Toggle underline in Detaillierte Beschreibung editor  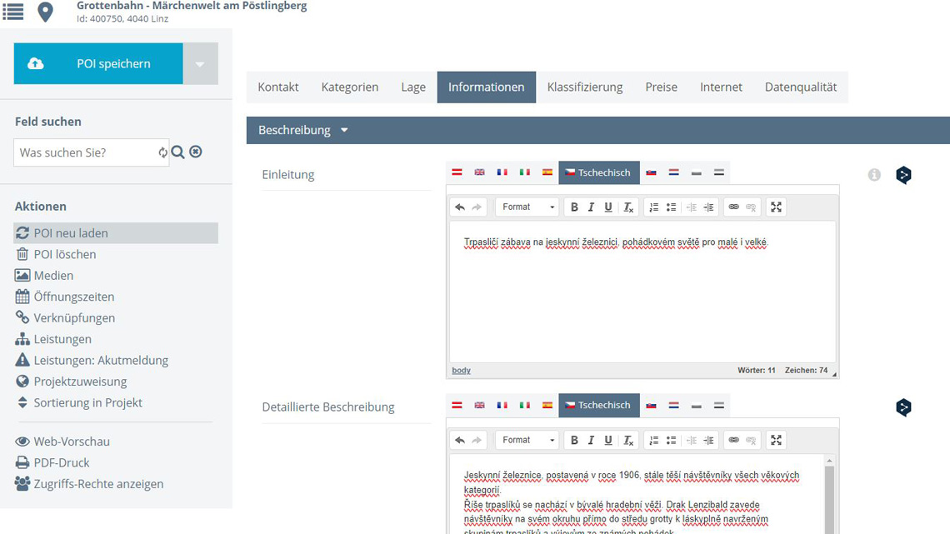[x=608, y=440]
